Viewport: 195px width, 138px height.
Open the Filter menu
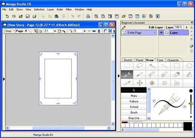pyautogui.click(x=69, y=9)
